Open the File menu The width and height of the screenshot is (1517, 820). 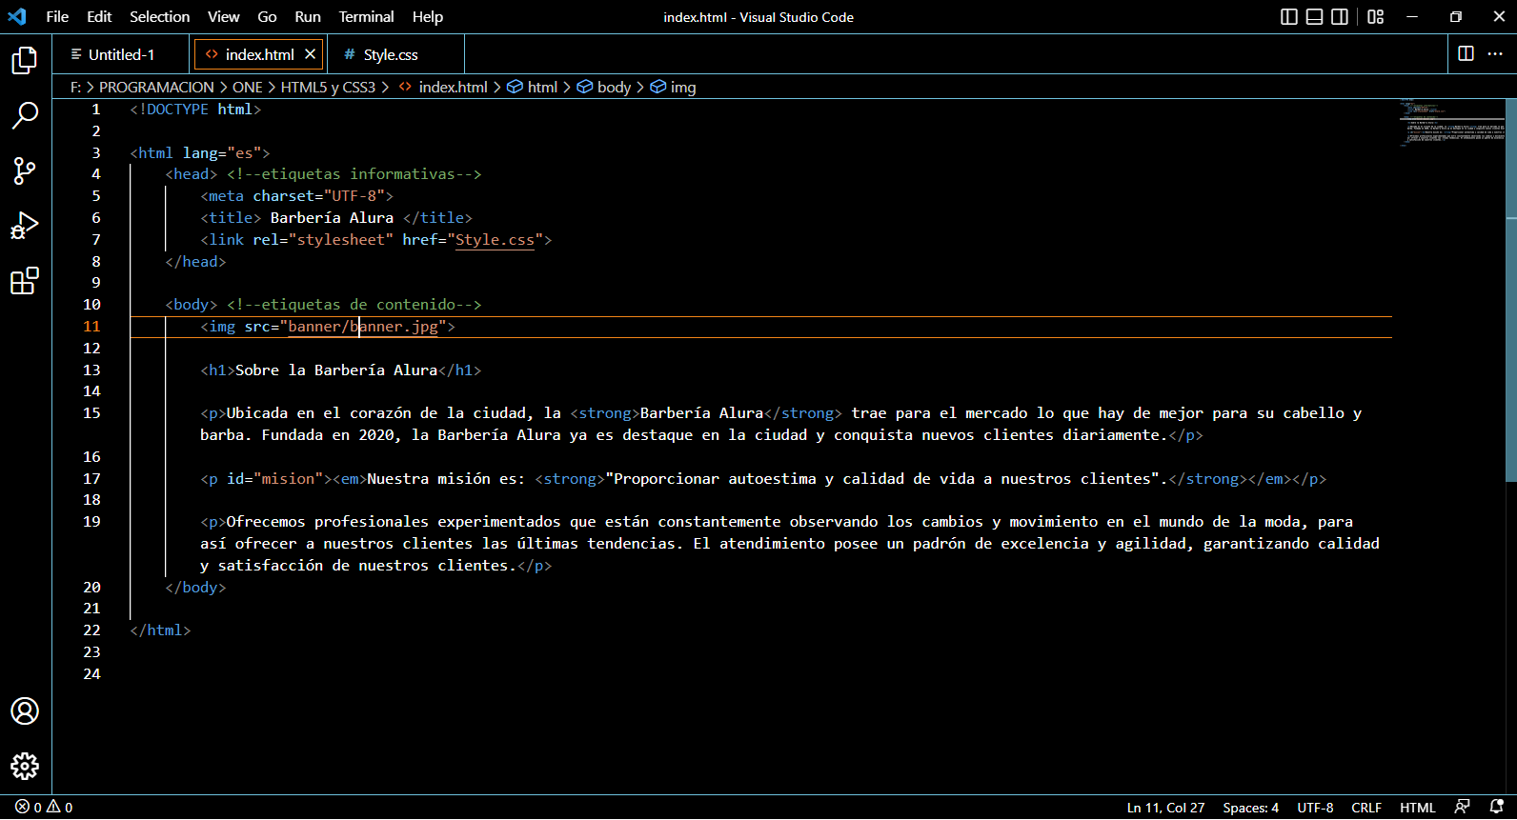[x=57, y=17]
